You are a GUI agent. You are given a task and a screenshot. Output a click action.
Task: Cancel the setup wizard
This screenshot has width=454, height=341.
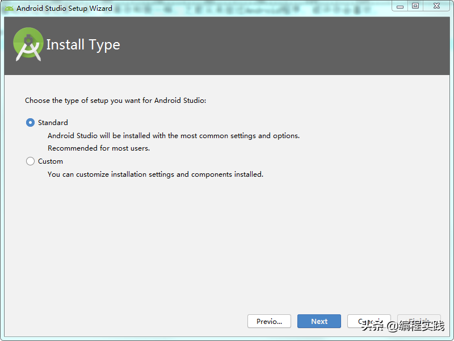(369, 321)
